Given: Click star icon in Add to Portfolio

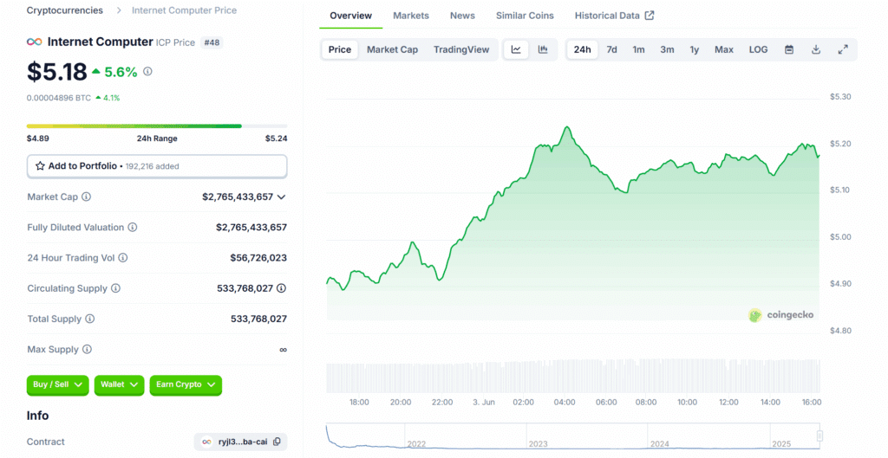Looking at the screenshot, I should click(x=40, y=166).
